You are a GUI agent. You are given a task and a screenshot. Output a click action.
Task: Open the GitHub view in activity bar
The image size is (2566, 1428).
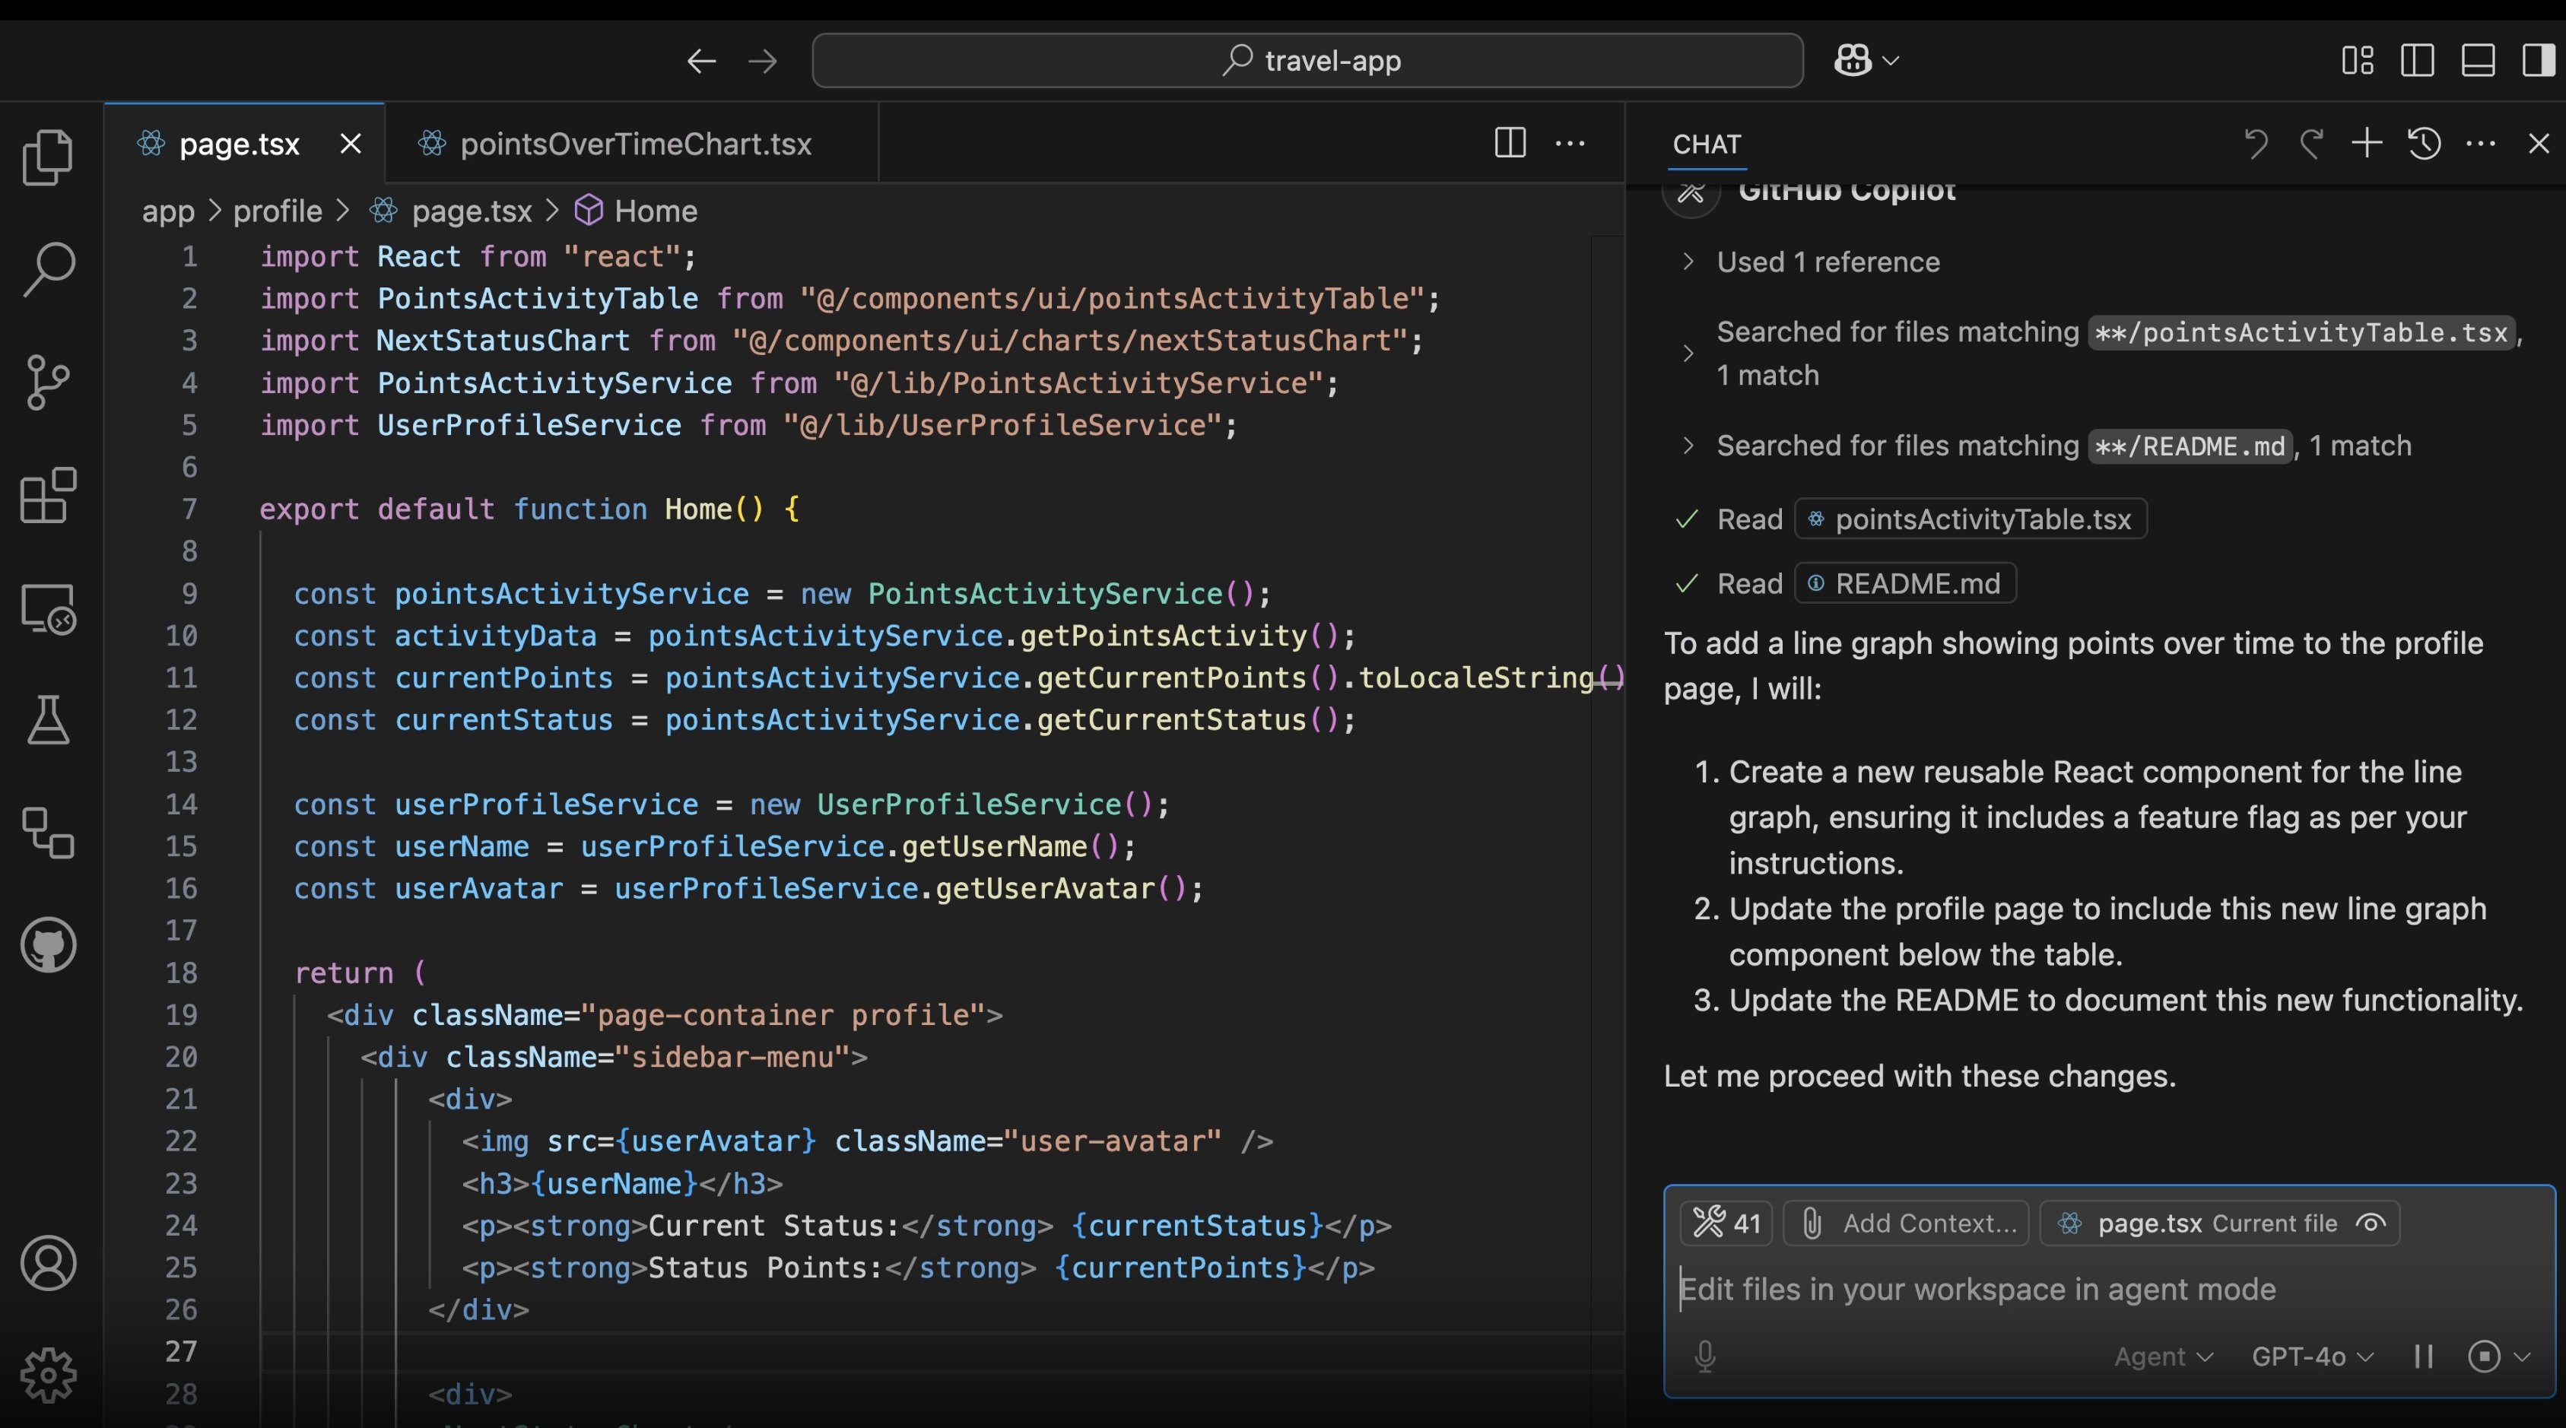[48, 945]
